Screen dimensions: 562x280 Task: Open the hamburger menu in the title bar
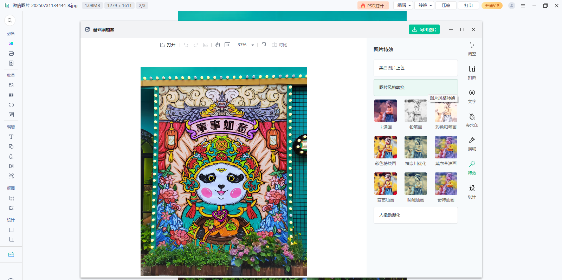pyautogui.click(x=523, y=6)
